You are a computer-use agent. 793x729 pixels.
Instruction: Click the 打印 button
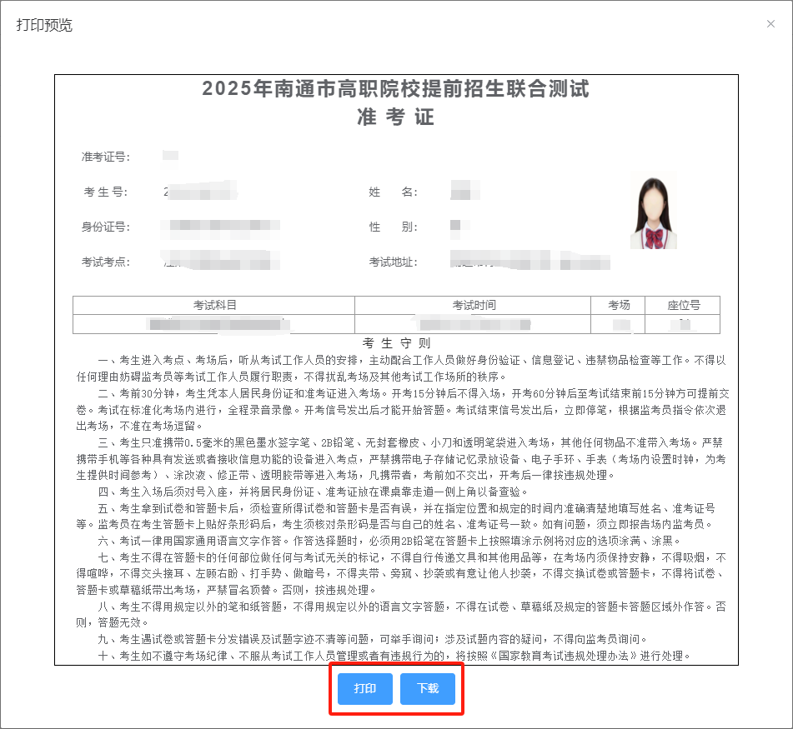coord(365,689)
